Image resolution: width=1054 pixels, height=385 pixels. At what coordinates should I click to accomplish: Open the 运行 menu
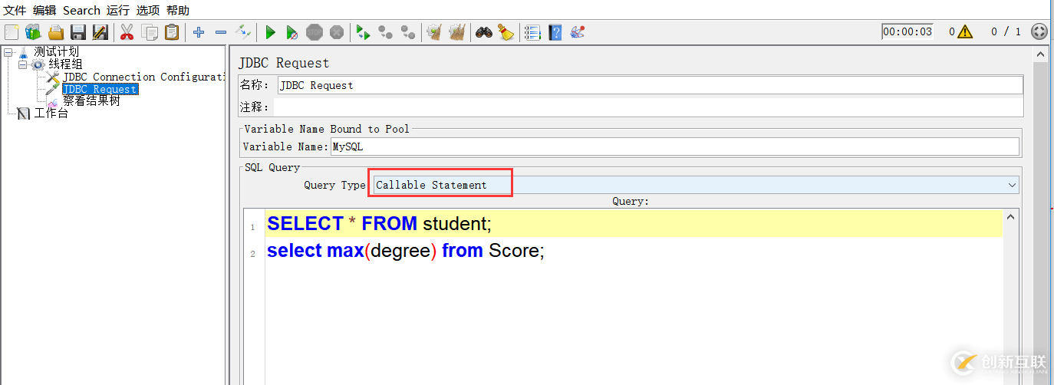(x=118, y=10)
